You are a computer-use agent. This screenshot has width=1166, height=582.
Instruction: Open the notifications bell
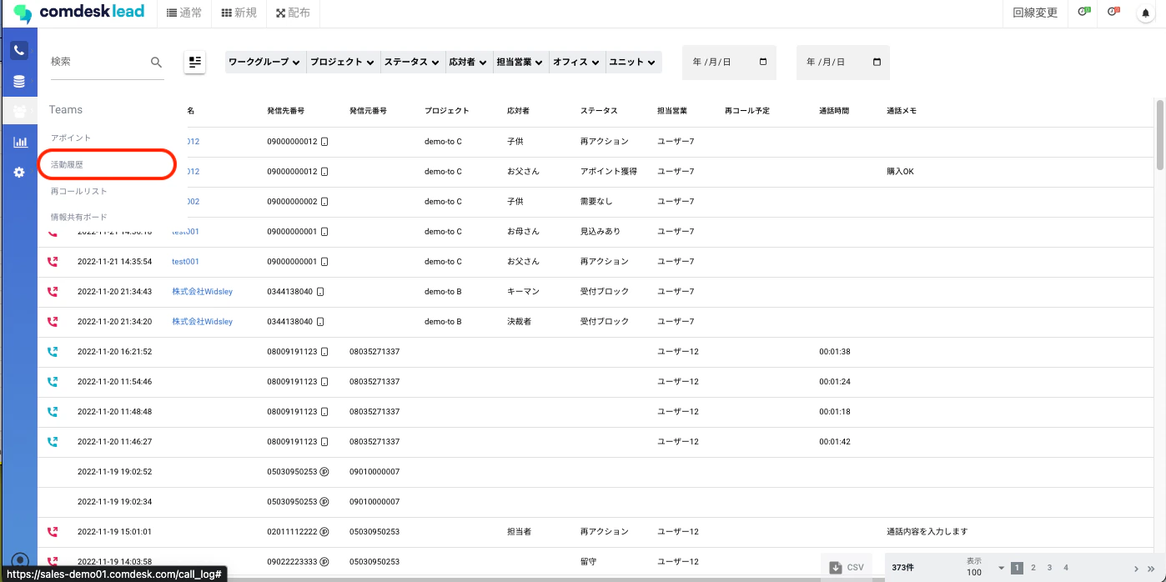point(1144,13)
